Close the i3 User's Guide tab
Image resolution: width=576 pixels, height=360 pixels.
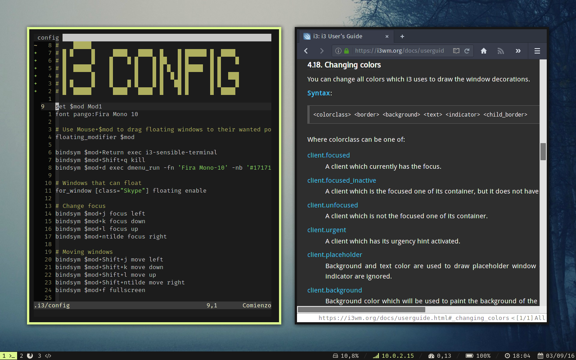(387, 36)
